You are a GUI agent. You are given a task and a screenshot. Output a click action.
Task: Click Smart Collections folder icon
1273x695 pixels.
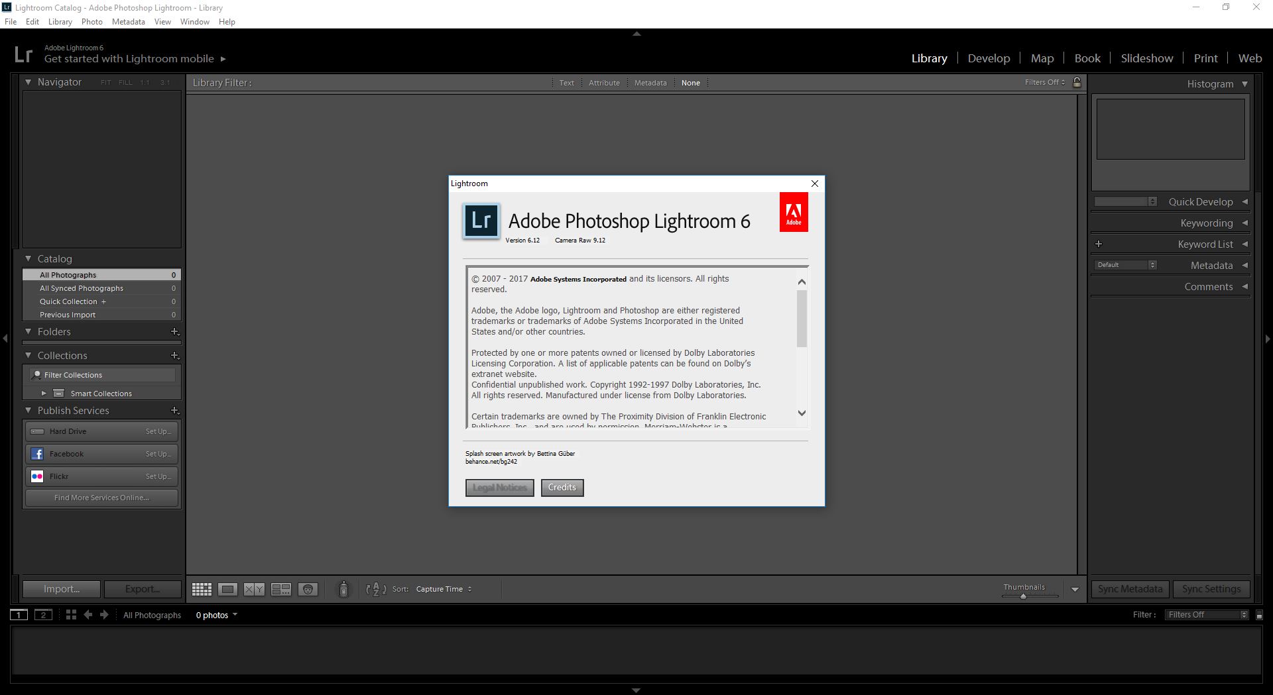point(59,393)
